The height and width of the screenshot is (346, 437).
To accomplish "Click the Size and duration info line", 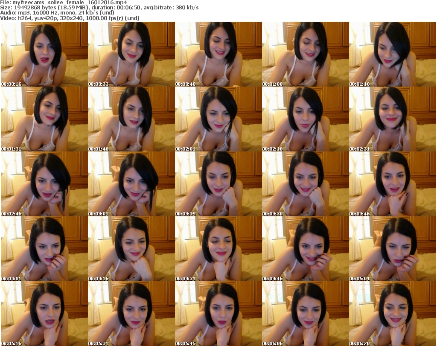I will click(x=99, y=8).
